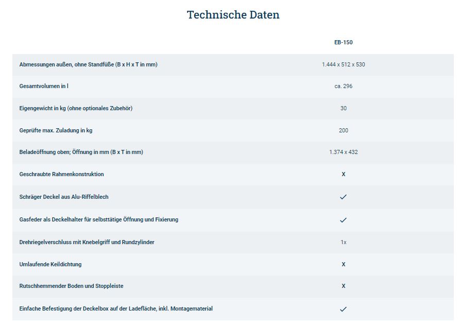Click the checkmark for Schräger Deckel aus Alu-Riffelblech
Screen dimensions: 458x325
pos(343,197)
